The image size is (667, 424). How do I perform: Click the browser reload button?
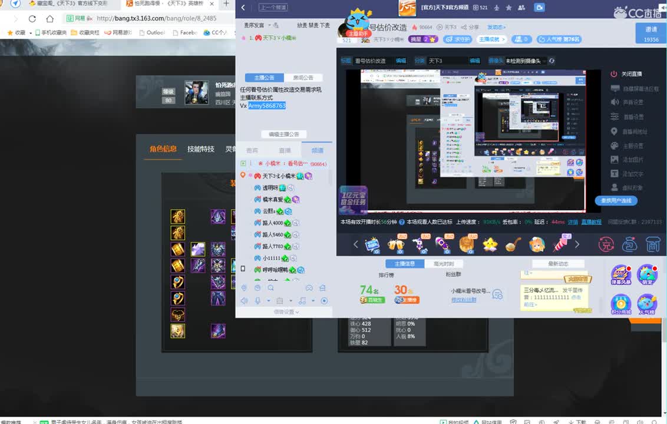tap(32, 19)
